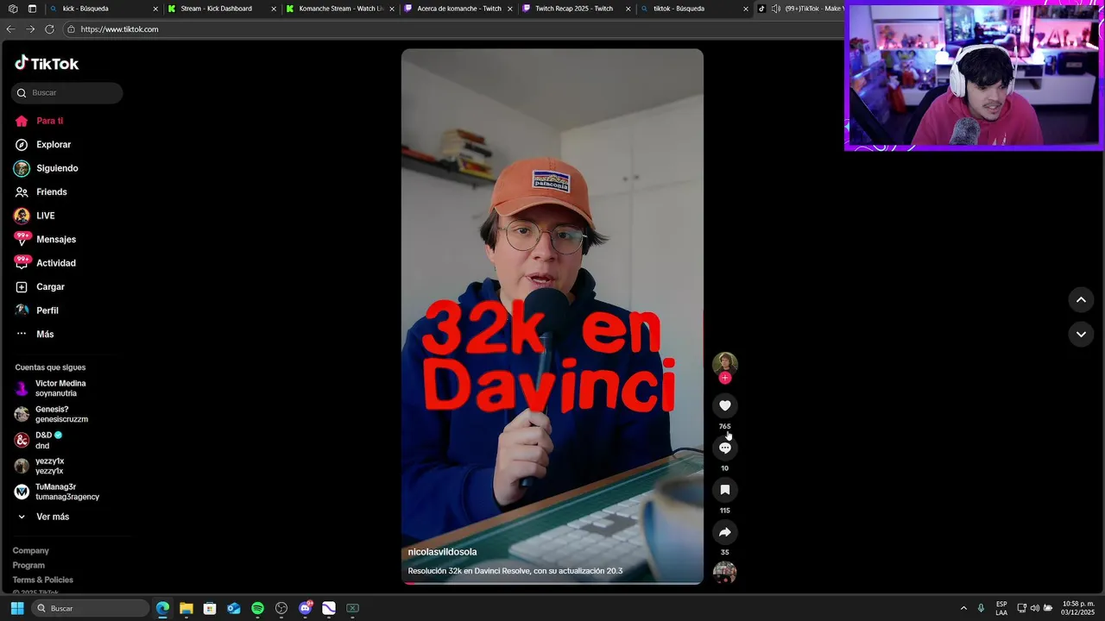This screenshot has height=621, width=1105.
Task: Expand Ver más followed accounts
Action: pyautogui.click(x=43, y=517)
